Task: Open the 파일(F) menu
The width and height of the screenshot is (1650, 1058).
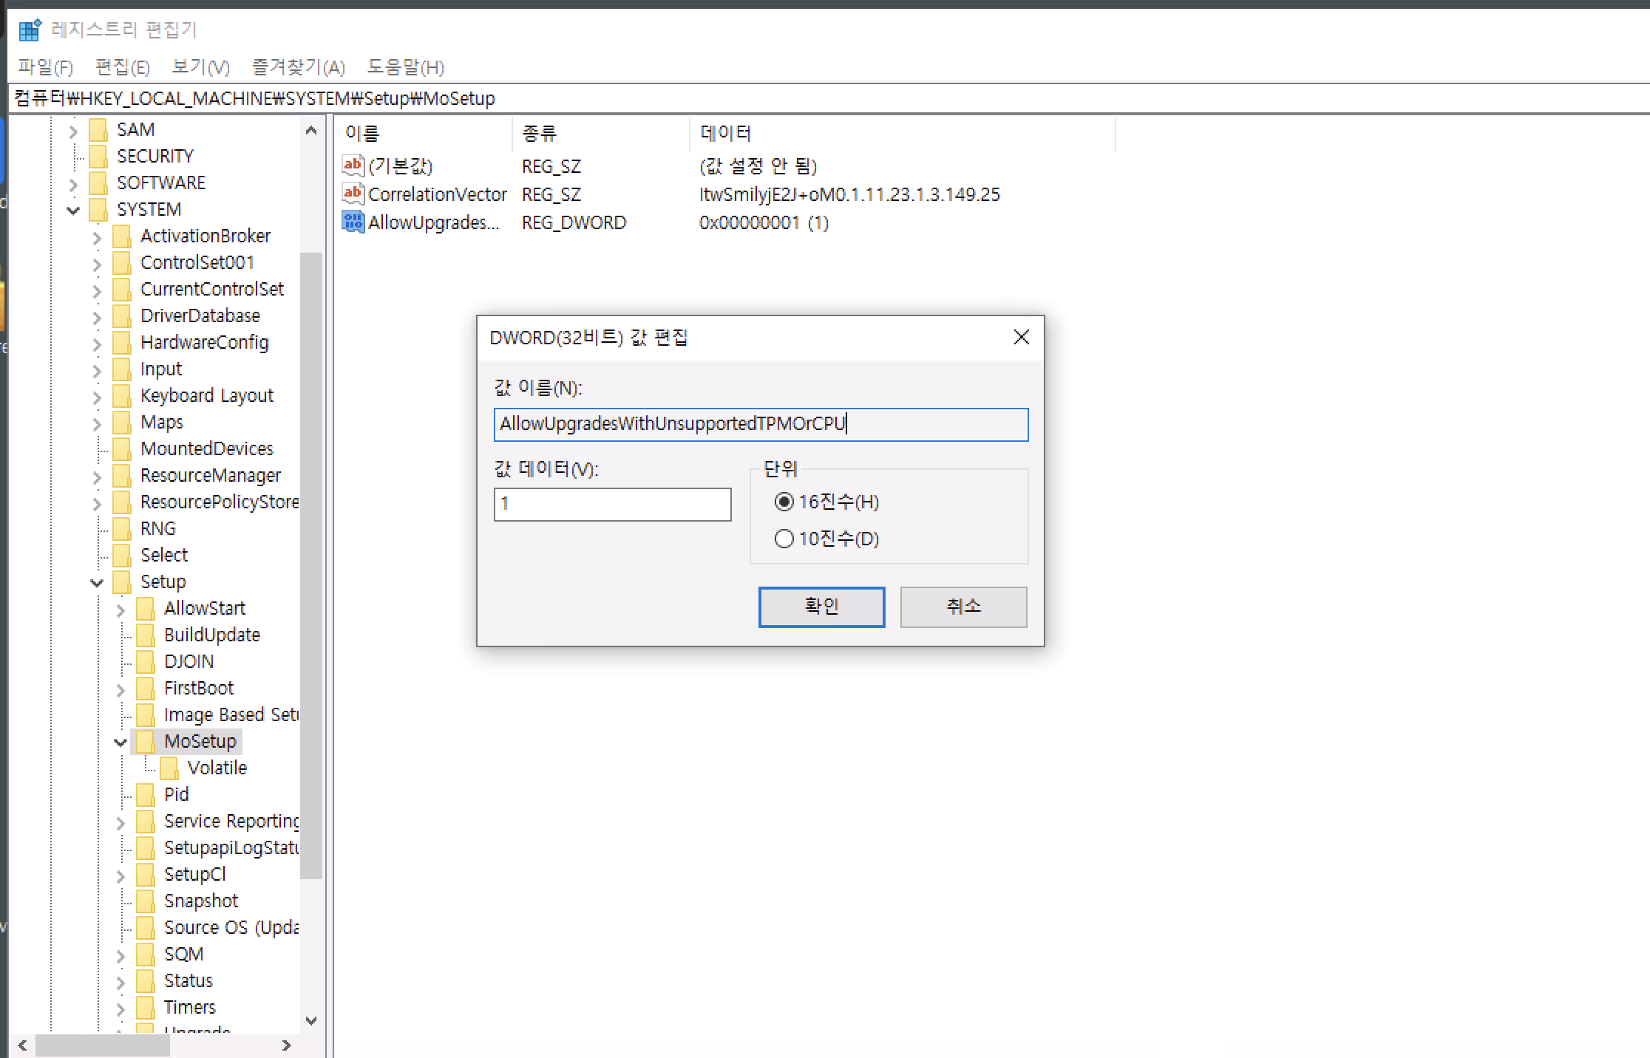Action: pos(46,67)
